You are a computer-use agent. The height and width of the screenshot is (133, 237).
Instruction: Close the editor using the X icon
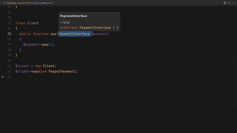[x=229, y=3]
